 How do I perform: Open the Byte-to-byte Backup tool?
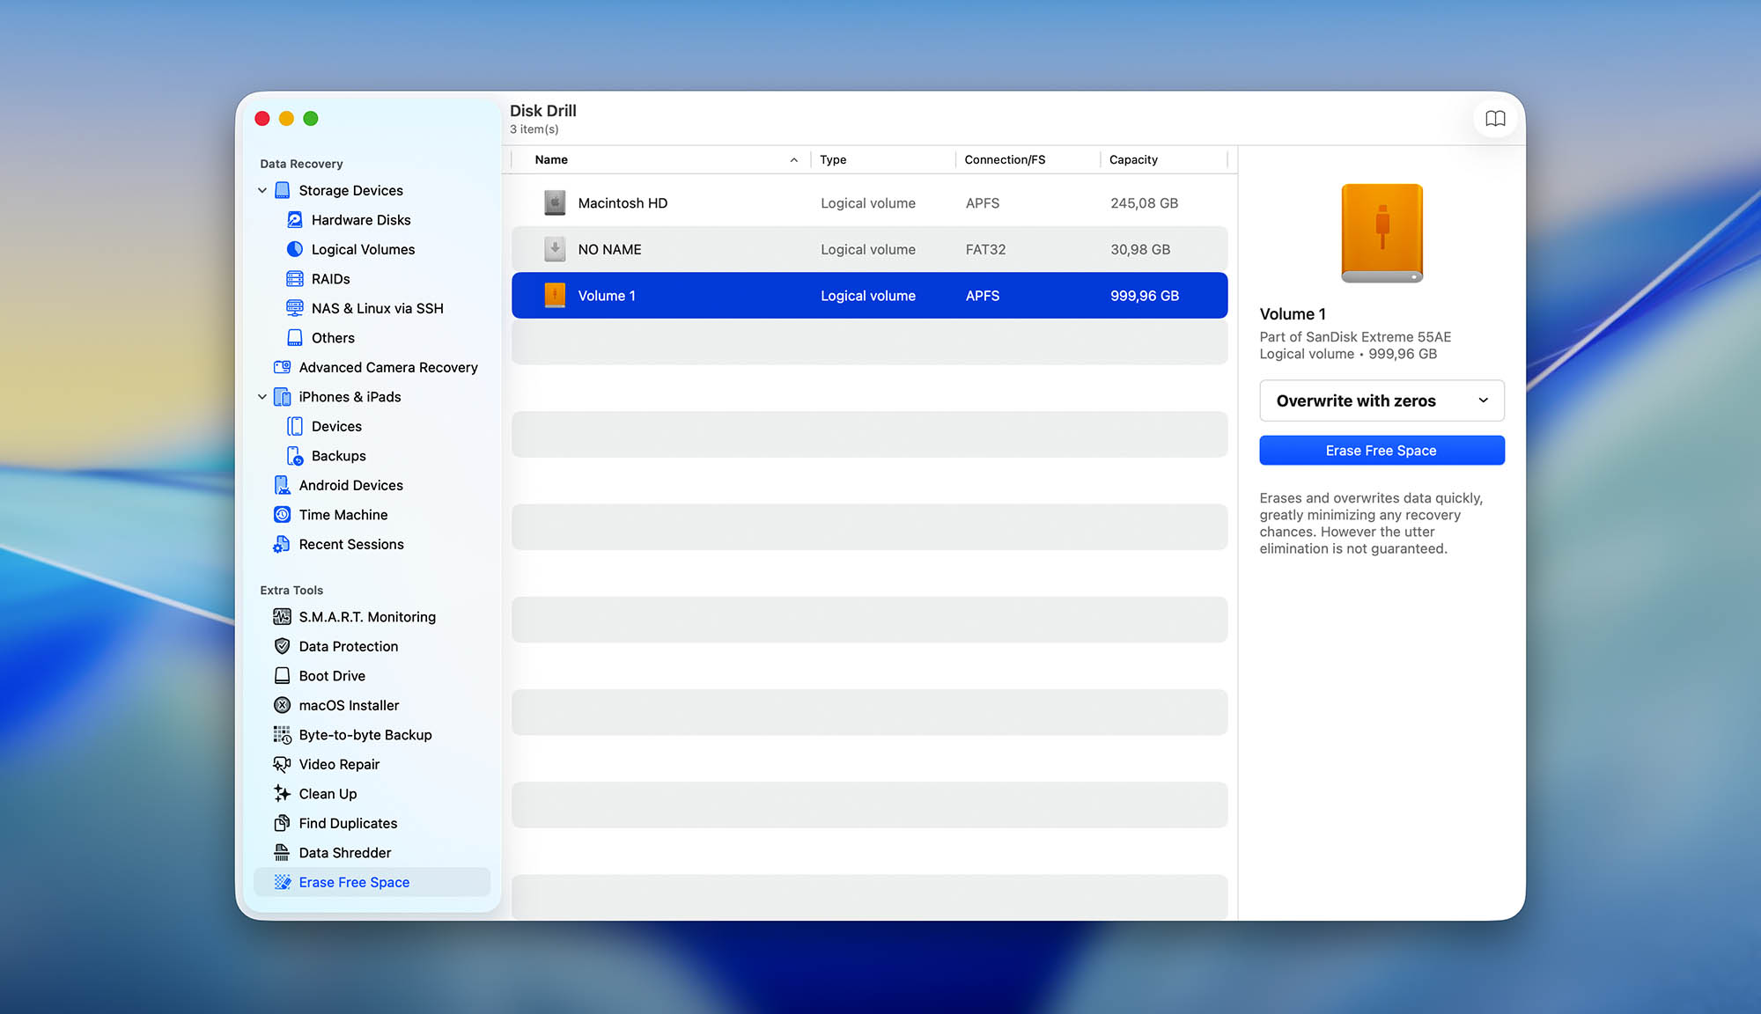click(365, 734)
